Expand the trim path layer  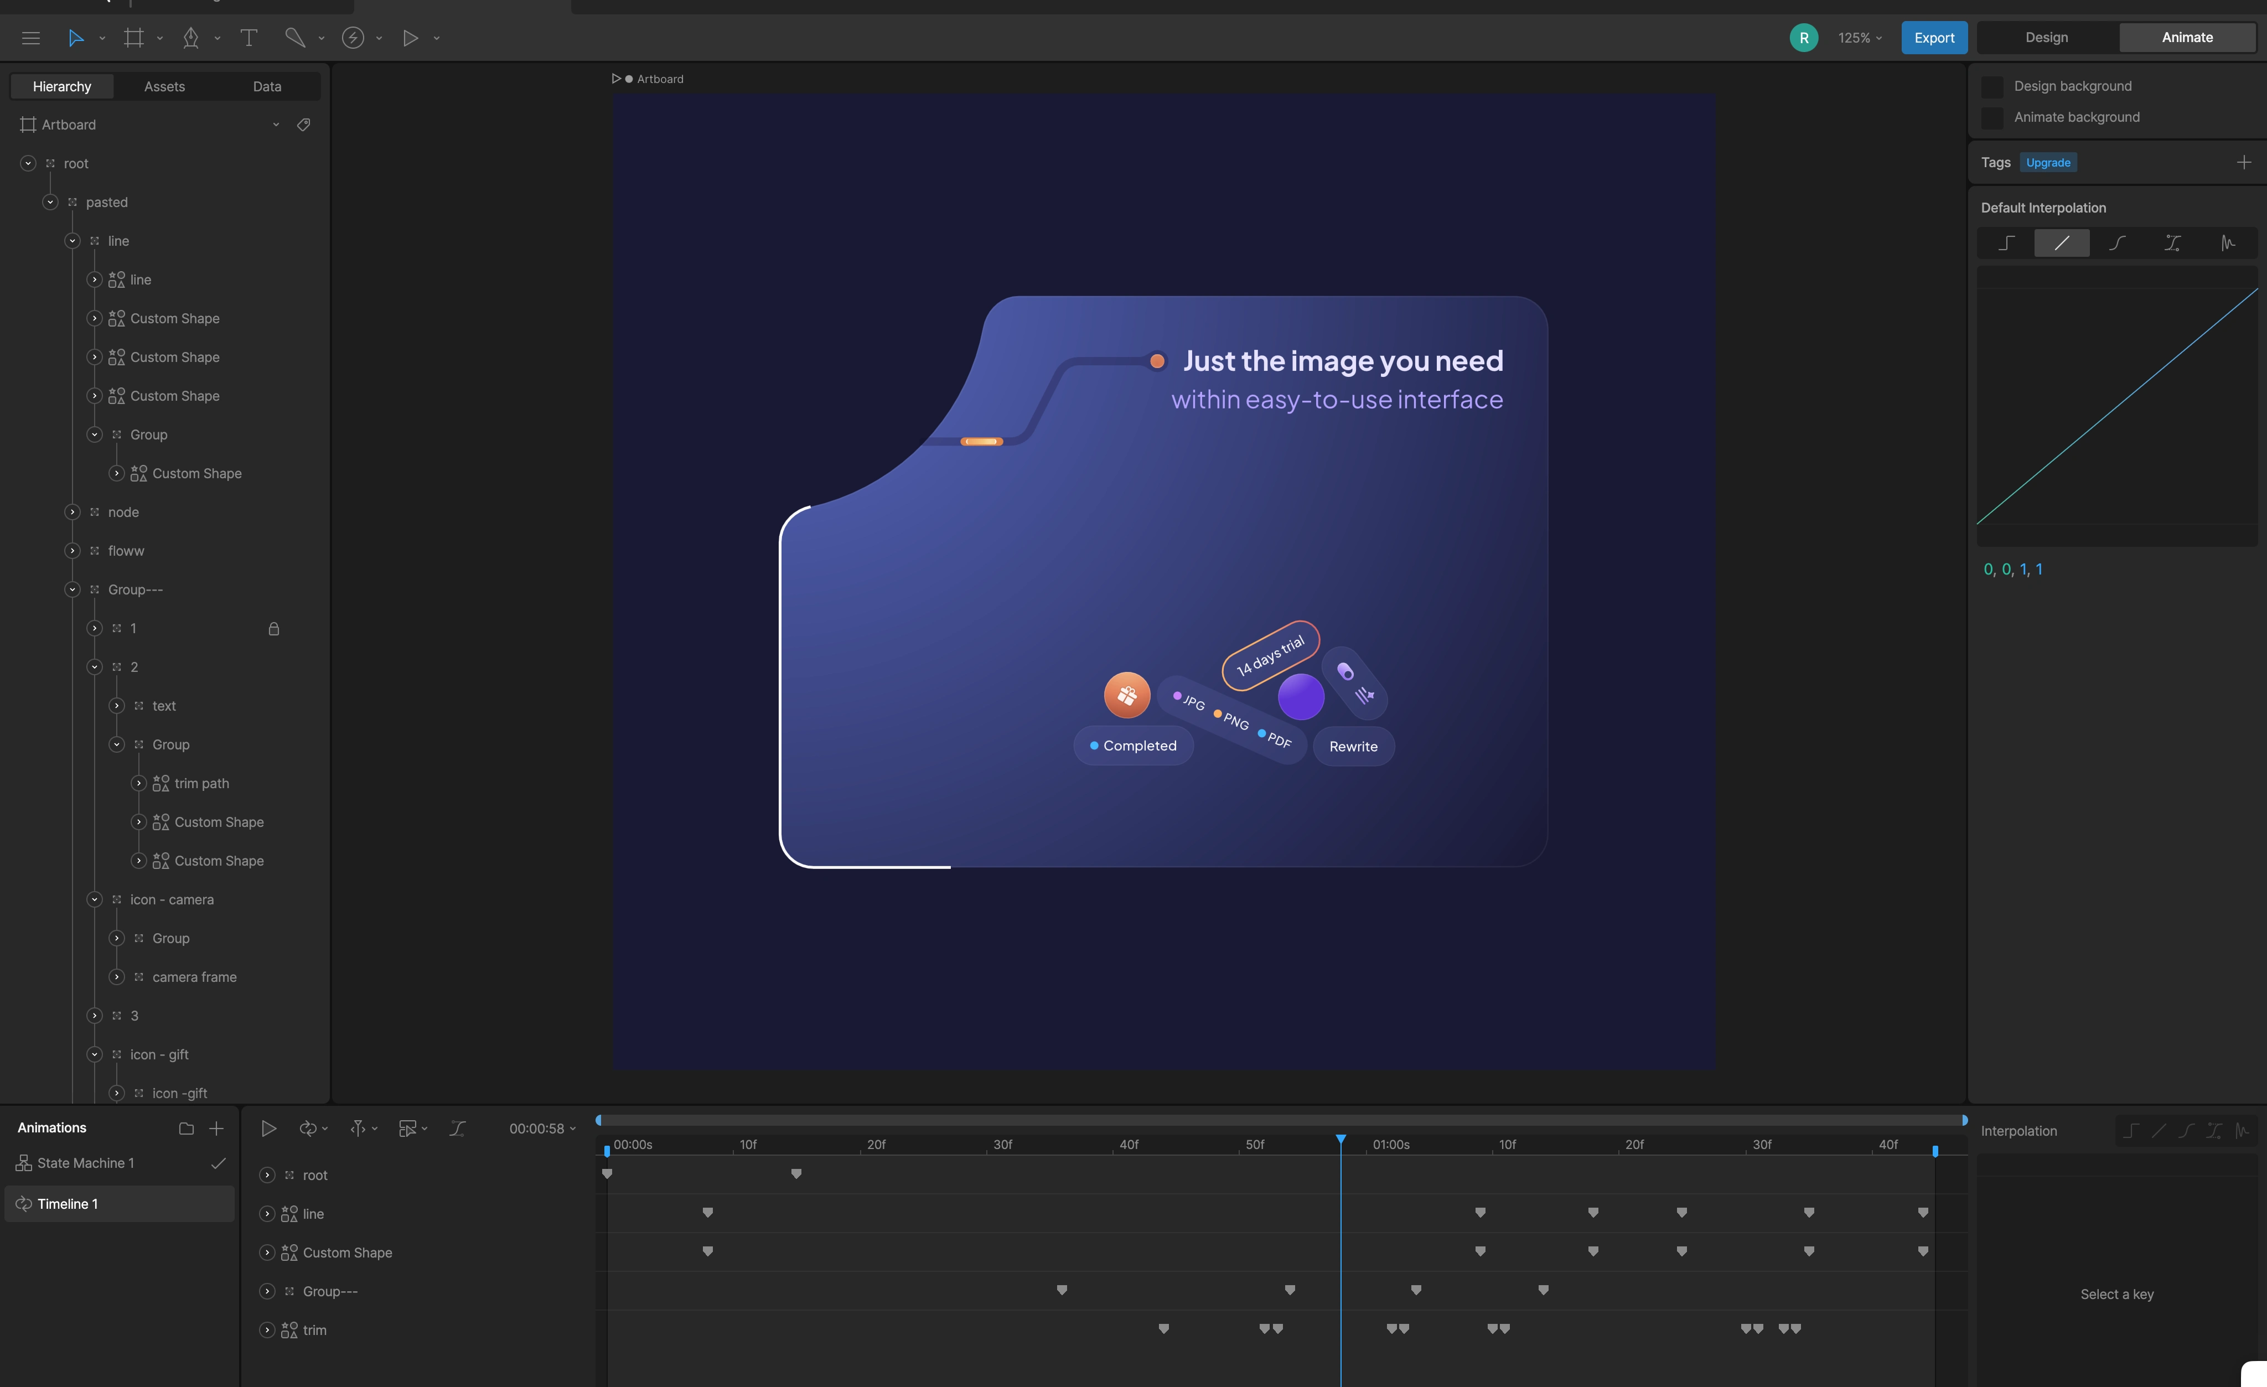click(x=138, y=784)
